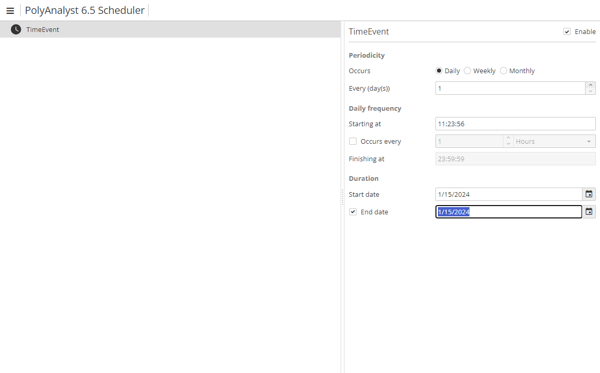Click the End date text field
This screenshot has height=373, width=600.
click(x=508, y=212)
